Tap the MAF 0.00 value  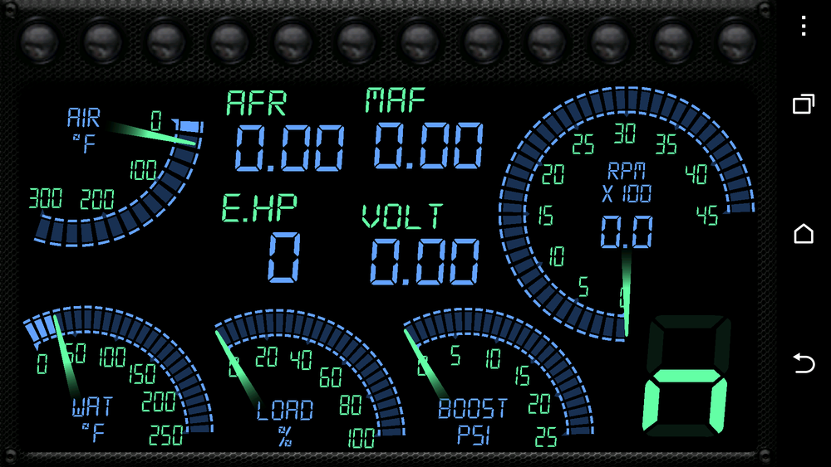point(428,146)
